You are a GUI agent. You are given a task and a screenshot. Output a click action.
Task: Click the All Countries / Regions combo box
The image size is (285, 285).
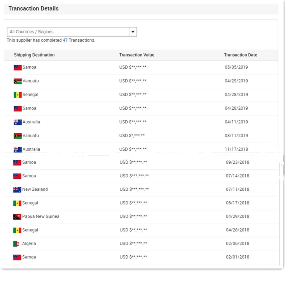click(x=68, y=32)
